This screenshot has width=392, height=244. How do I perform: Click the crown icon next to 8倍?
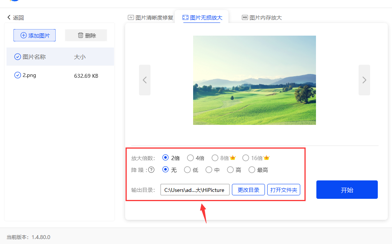pos(233,157)
